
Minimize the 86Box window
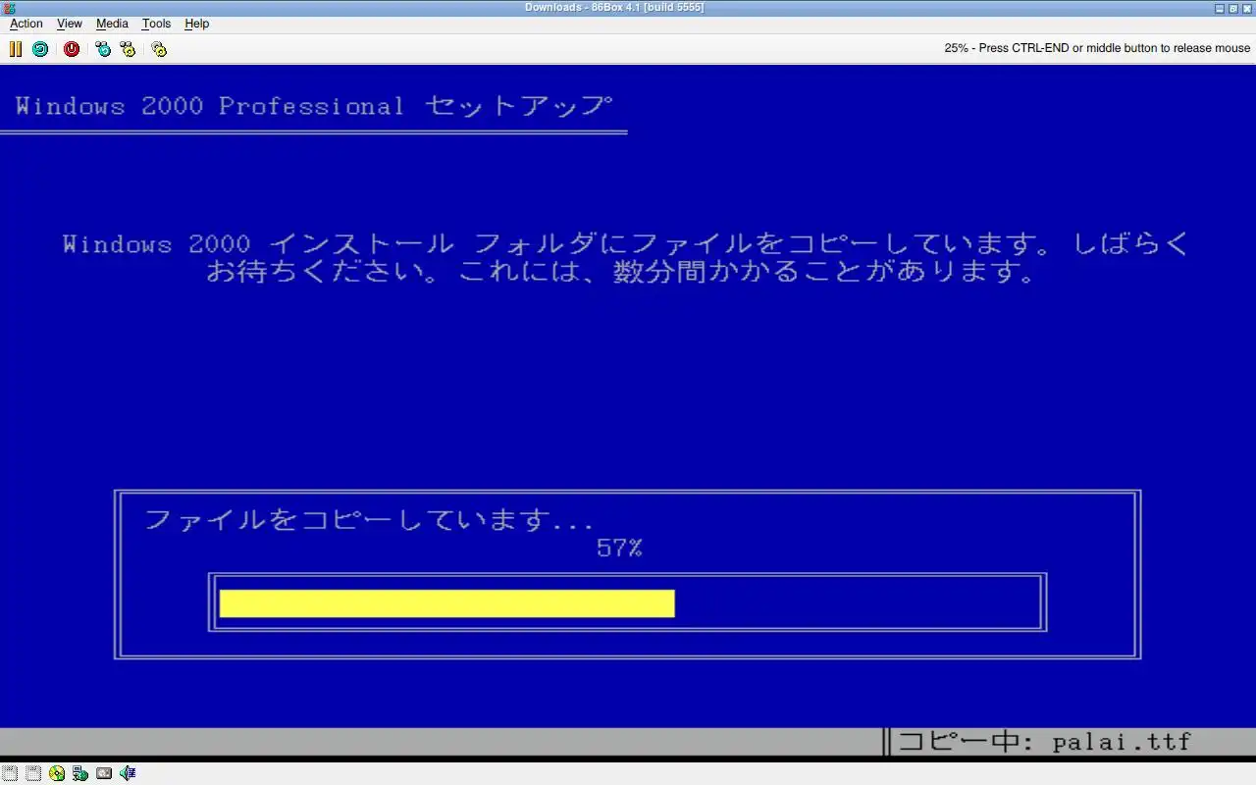click(x=1220, y=8)
